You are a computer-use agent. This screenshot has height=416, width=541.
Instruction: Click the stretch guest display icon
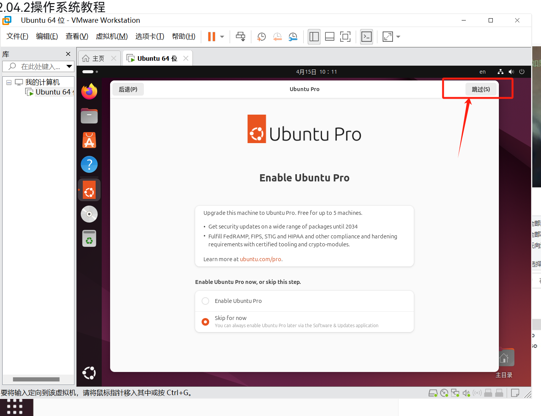[x=388, y=37]
